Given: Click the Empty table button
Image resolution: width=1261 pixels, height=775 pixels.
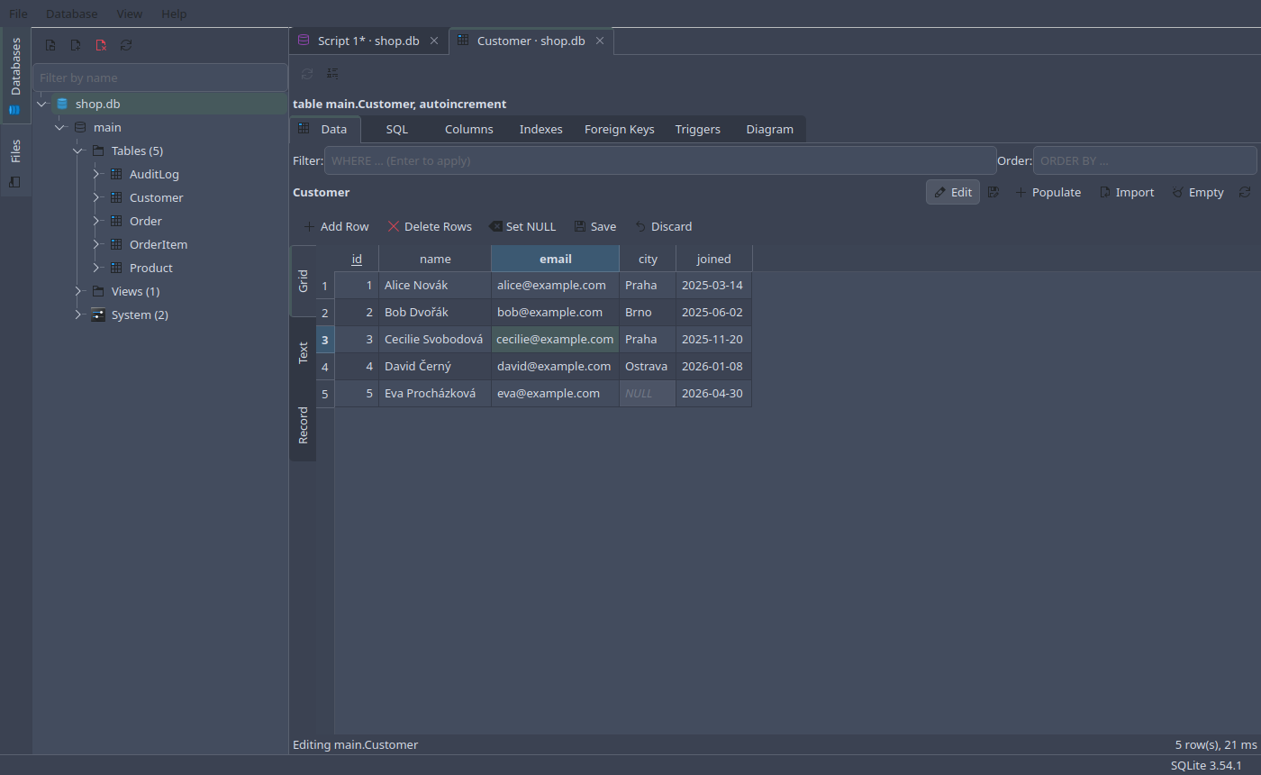Looking at the screenshot, I should tap(1198, 192).
